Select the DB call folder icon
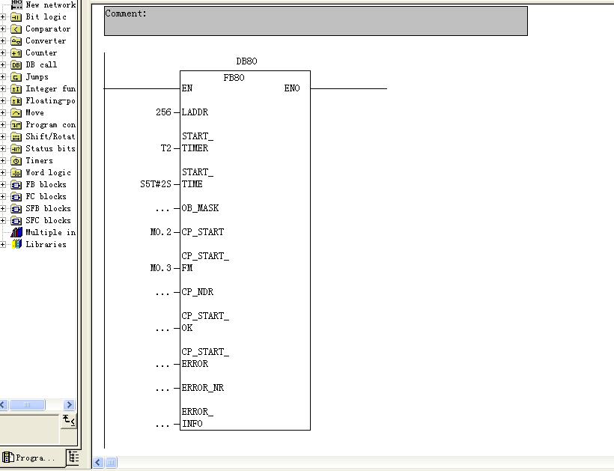 [x=16, y=65]
